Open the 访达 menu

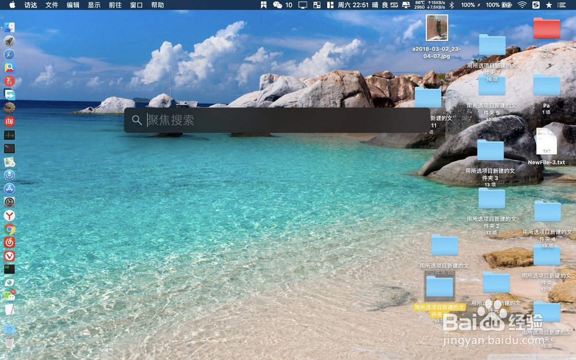click(x=31, y=5)
